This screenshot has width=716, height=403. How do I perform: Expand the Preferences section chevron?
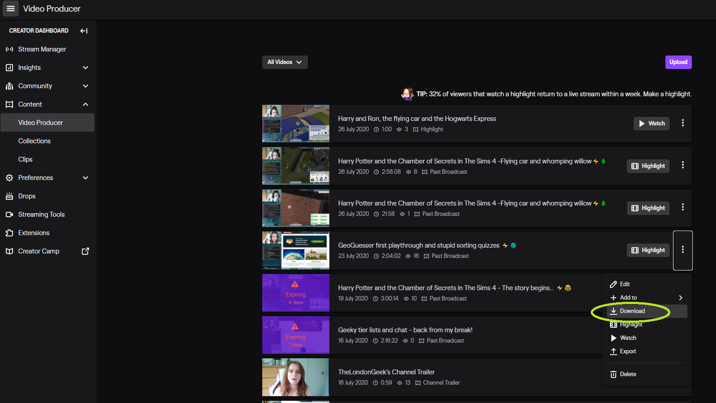(85, 178)
